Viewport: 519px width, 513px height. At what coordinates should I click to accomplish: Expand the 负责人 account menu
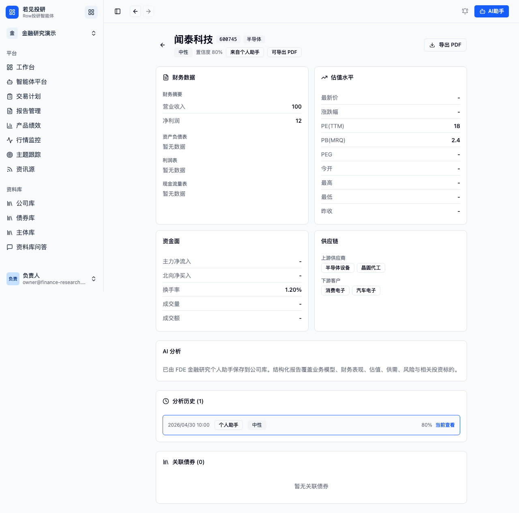tap(52, 279)
